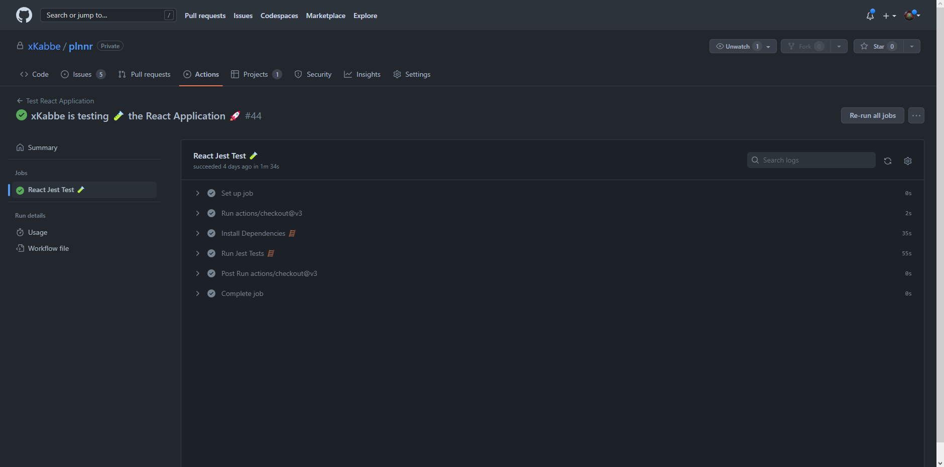Image resolution: width=944 pixels, height=467 pixels.
Task: Go back to Test React Application workflow
Action: click(55, 101)
